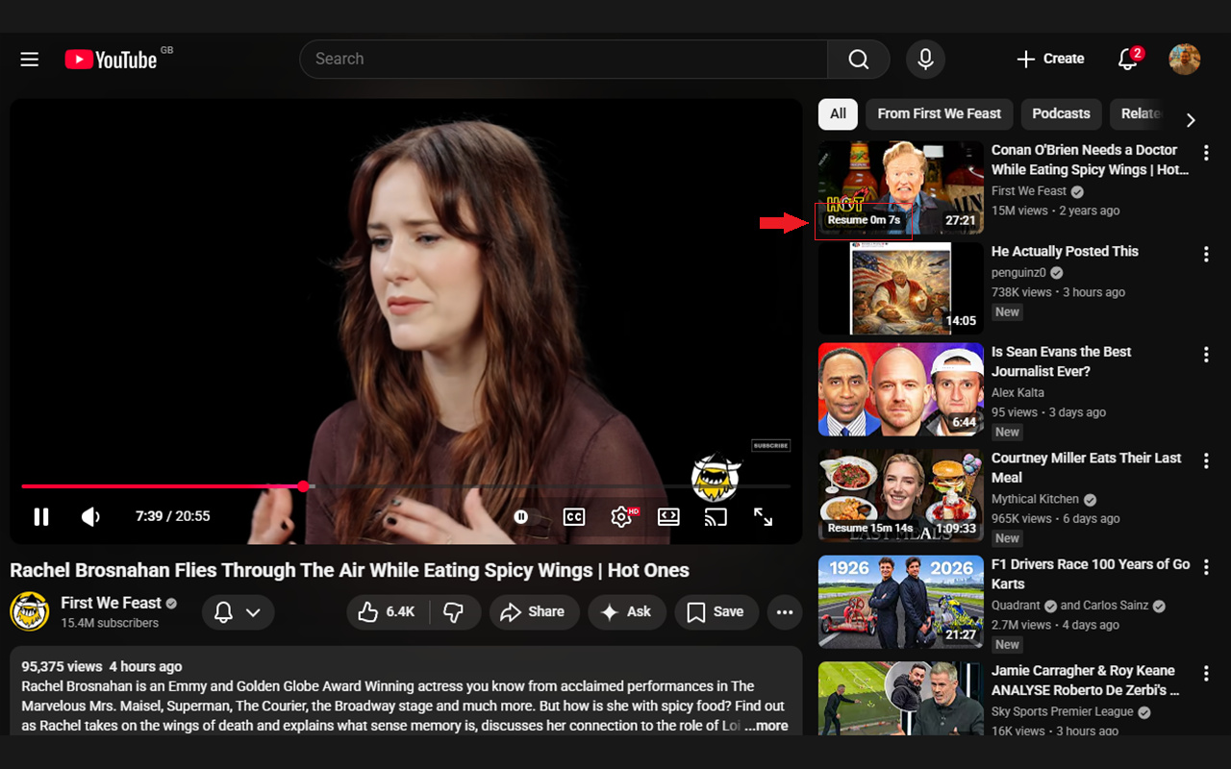Open the He Actually Posted This thumbnail
1231x769 pixels.
(901, 288)
